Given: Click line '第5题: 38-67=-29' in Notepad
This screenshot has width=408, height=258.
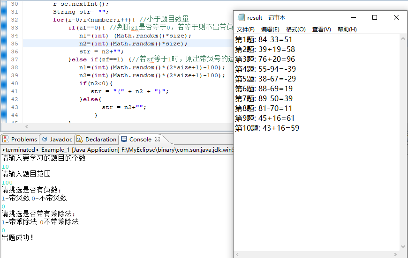Looking at the screenshot, I should 265,79.
